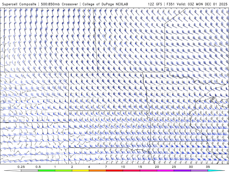
Task: Click the '500:850mb Crossover' header text
Action: point(59,4)
